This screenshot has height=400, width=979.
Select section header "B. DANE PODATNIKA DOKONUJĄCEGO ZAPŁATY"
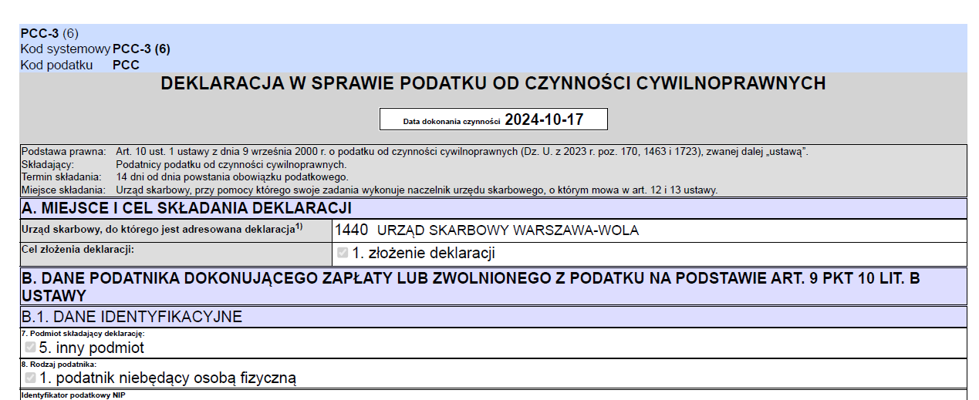coord(471,278)
